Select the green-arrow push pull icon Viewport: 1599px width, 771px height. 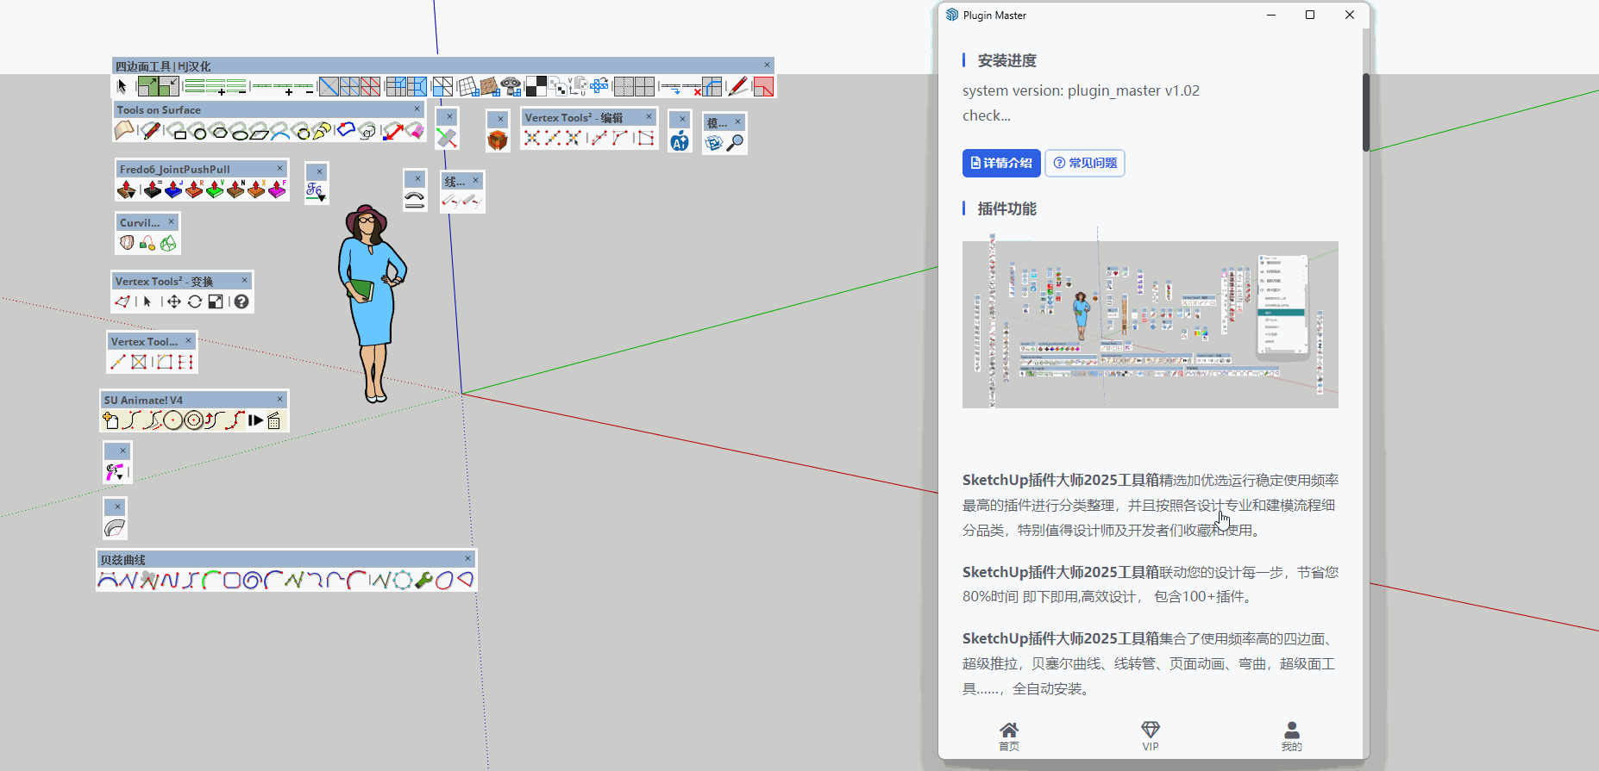215,190
